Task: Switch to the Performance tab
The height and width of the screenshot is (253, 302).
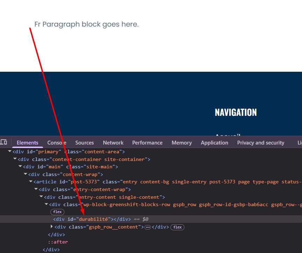Action: 147,143
